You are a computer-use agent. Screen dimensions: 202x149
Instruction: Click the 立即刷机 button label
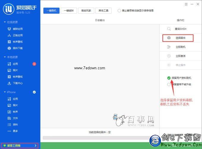[181, 47]
